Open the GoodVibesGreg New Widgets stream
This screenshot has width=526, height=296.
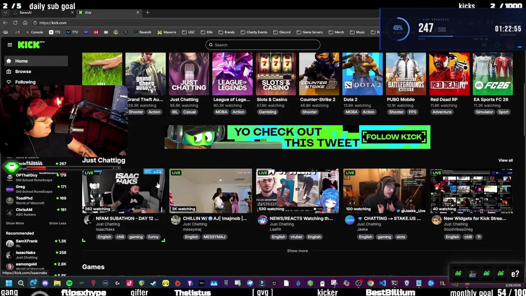472,191
